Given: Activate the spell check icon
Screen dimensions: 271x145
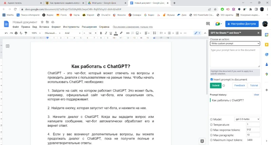Looking at the screenshot, I should (x=21, y=33).
